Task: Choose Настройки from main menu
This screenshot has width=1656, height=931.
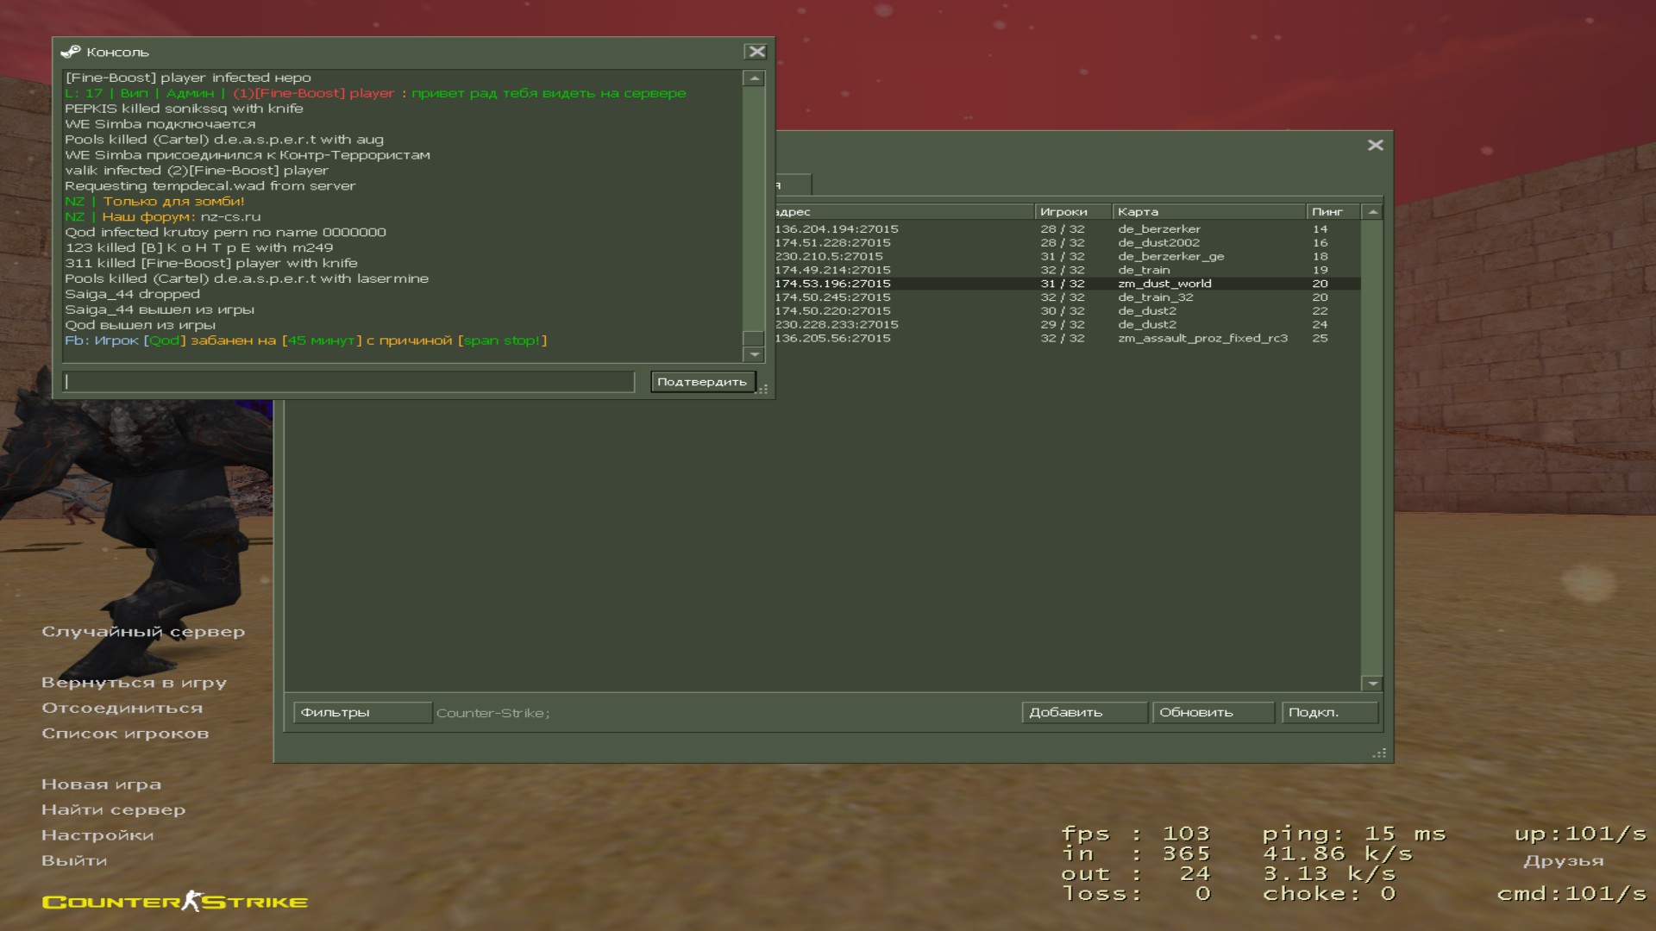Action: [97, 834]
